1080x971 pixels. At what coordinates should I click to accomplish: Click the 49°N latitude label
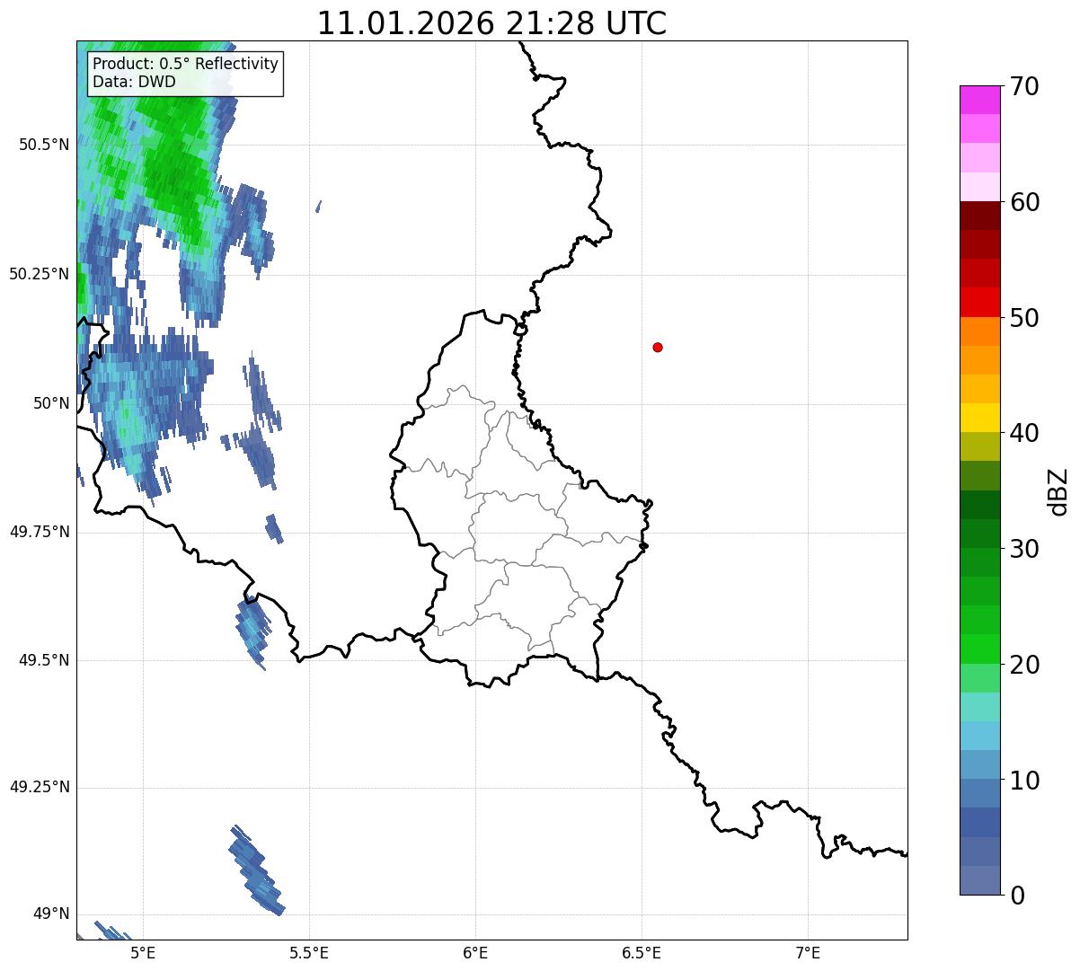tap(51, 914)
